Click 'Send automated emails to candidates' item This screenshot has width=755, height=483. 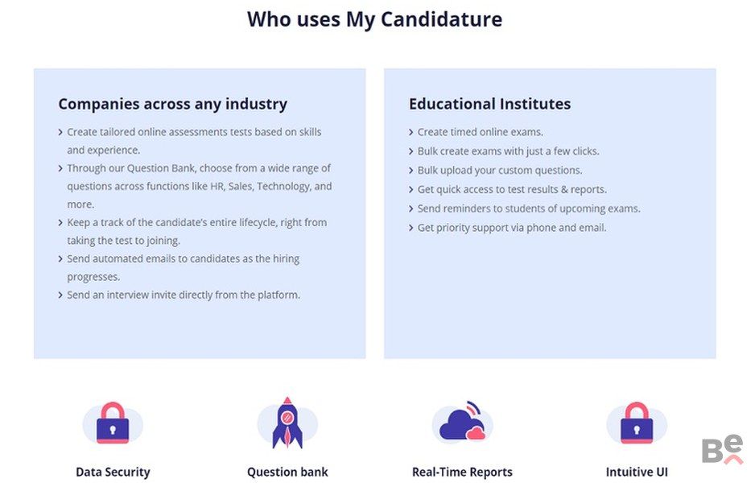coord(183,259)
